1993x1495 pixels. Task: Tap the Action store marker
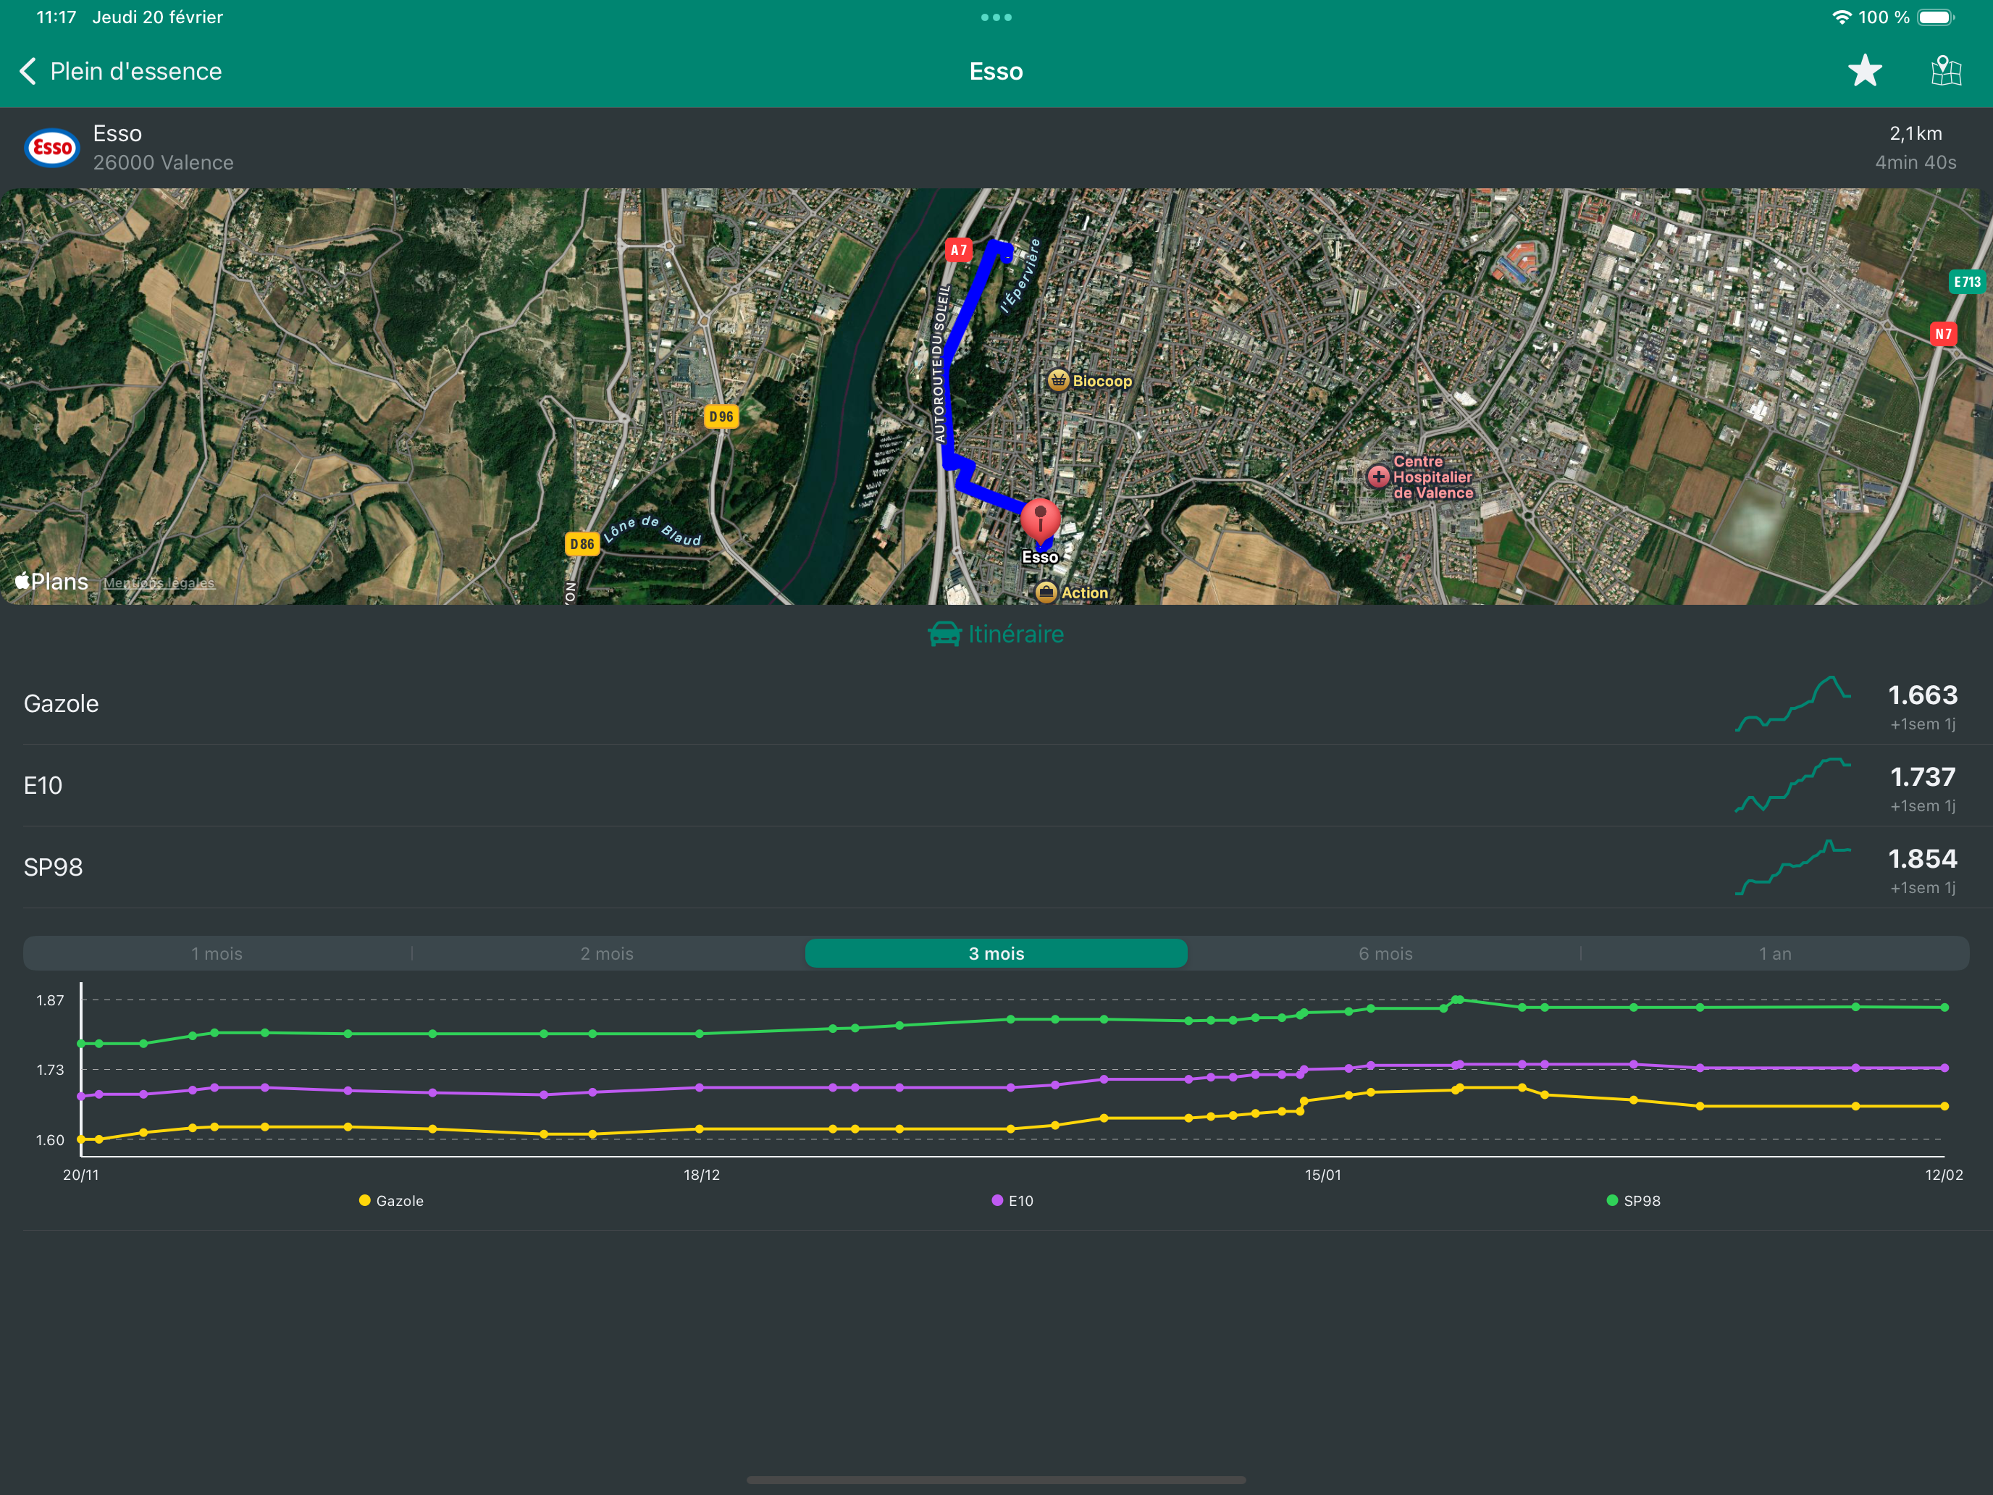(x=1046, y=592)
